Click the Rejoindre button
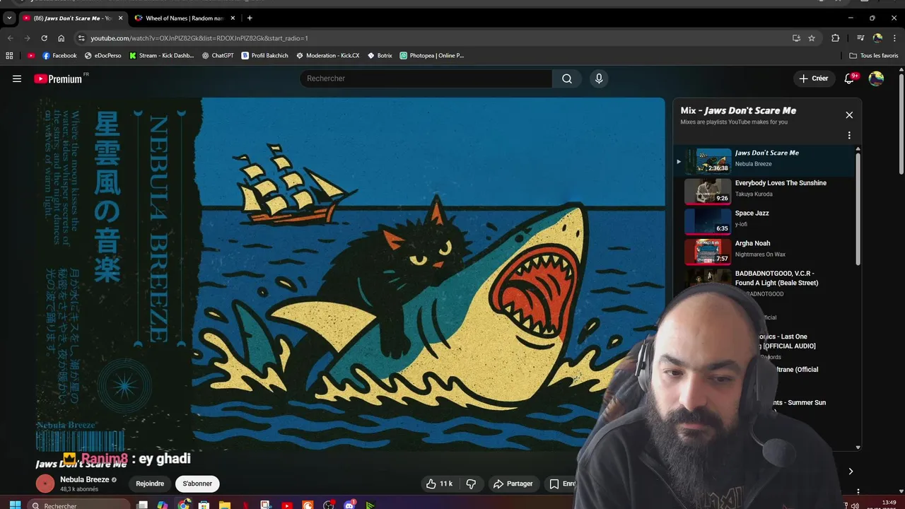905x509 pixels. point(150,484)
